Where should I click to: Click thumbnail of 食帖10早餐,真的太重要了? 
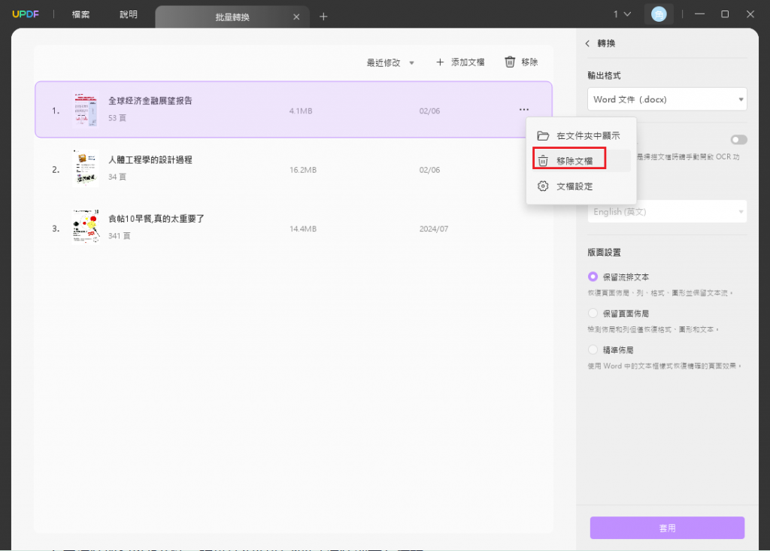point(86,227)
